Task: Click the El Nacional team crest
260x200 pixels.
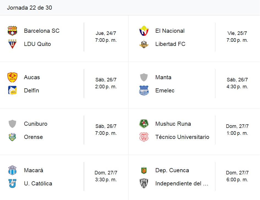Action: pos(144,31)
